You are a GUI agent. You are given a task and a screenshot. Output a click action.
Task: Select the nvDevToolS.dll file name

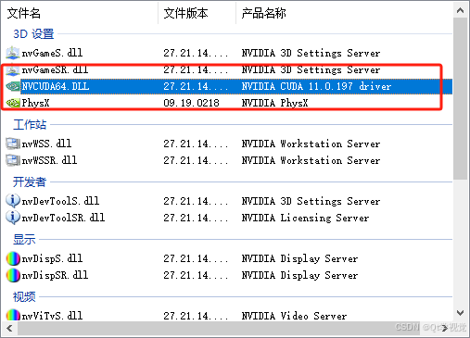[60, 201]
